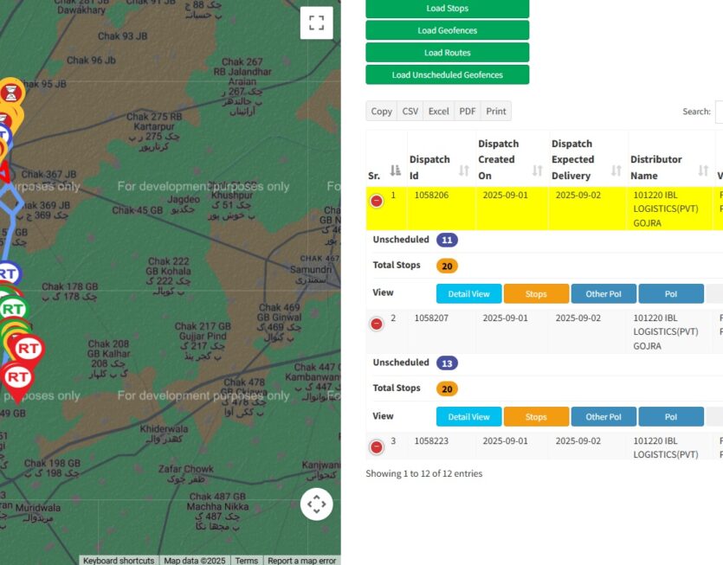Show Stops for dispatch 1058207
The height and width of the screenshot is (565, 723).
tap(536, 417)
